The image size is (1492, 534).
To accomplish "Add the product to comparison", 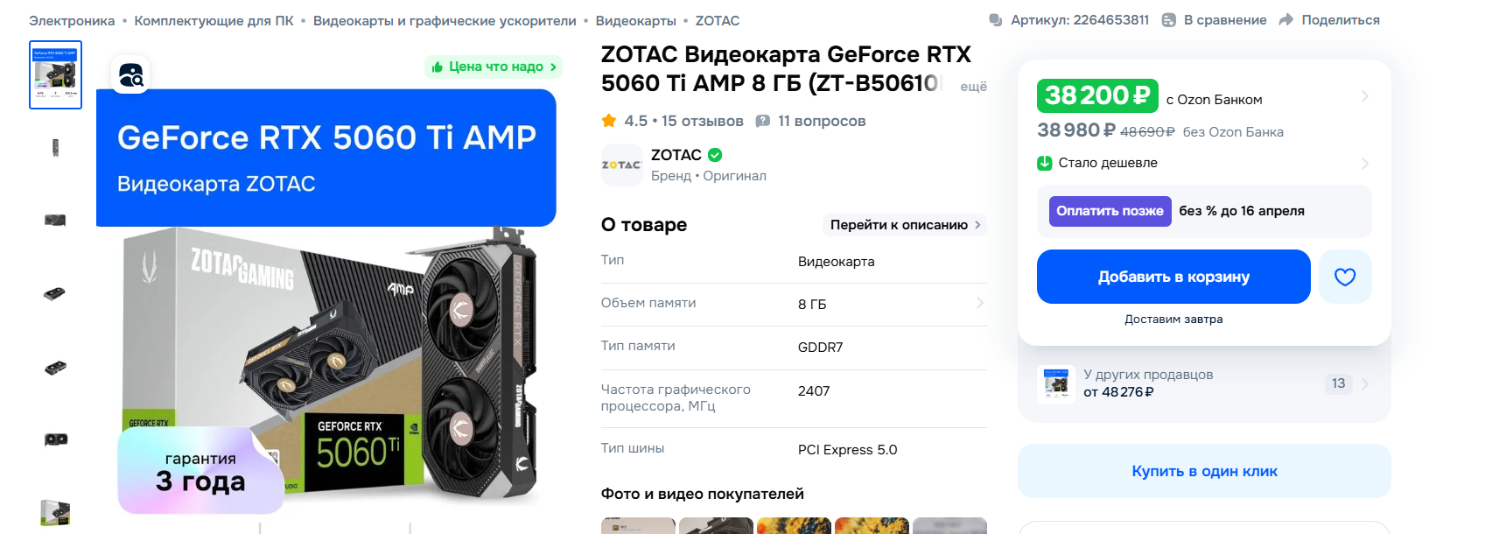I will click(x=1214, y=20).
